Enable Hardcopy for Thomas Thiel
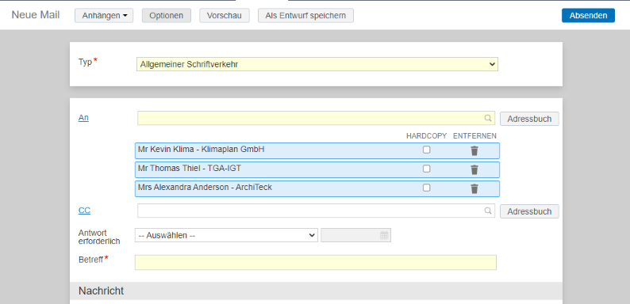The image size is (630, 304). point(426,169)
